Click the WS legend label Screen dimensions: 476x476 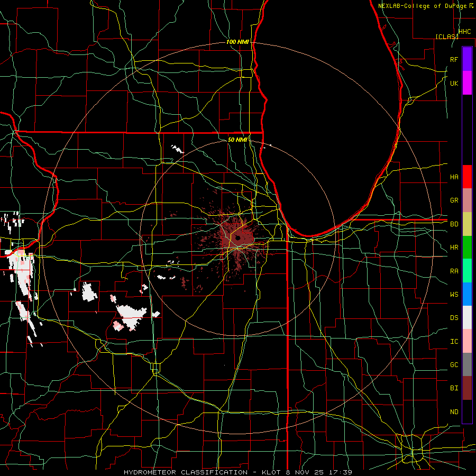(454, 295)
